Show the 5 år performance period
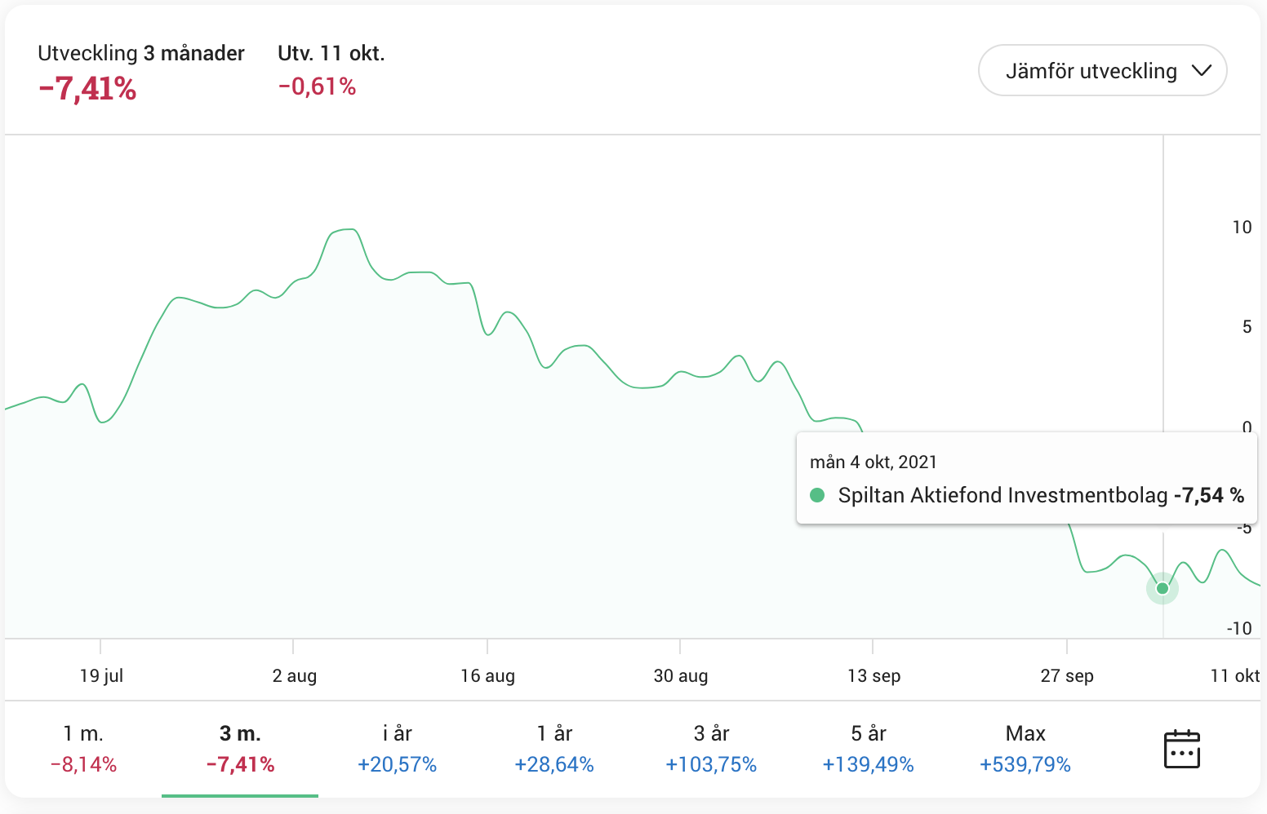The image size is (1267, 814). [x=868, y=748]
